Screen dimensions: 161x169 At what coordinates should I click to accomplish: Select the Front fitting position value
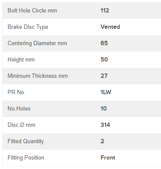click(x=108, y=157)
